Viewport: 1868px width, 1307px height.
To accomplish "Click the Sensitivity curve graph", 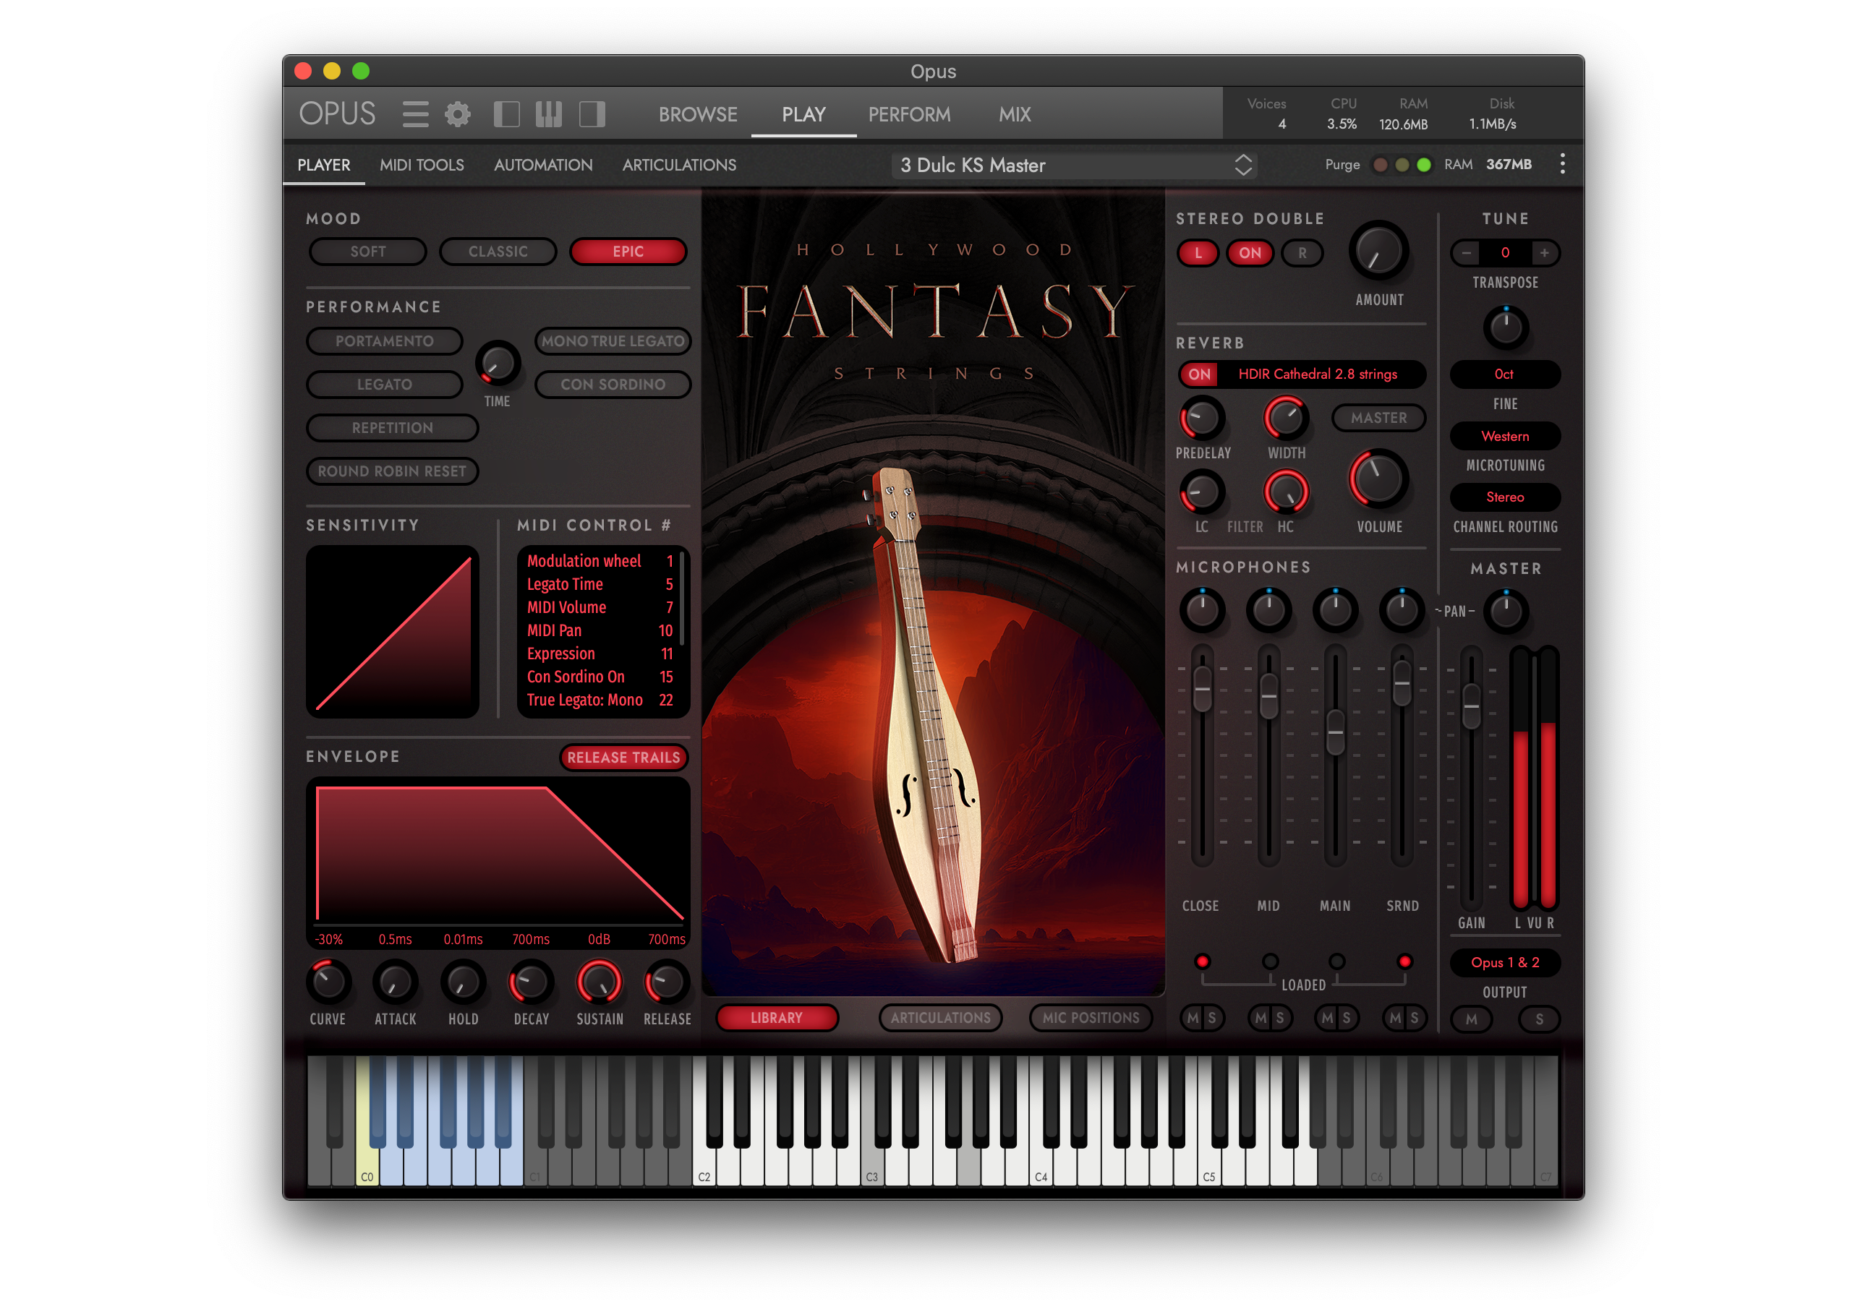I will click(x=392, y=632).
